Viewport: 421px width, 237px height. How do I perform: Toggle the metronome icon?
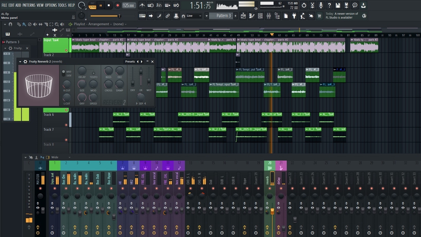[x=142, y=5]
